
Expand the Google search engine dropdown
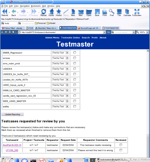(x=134, y=32)
